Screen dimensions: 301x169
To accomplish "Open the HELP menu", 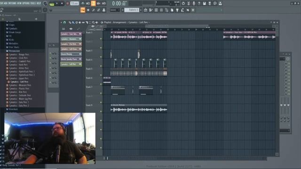I will pos(39,3).
